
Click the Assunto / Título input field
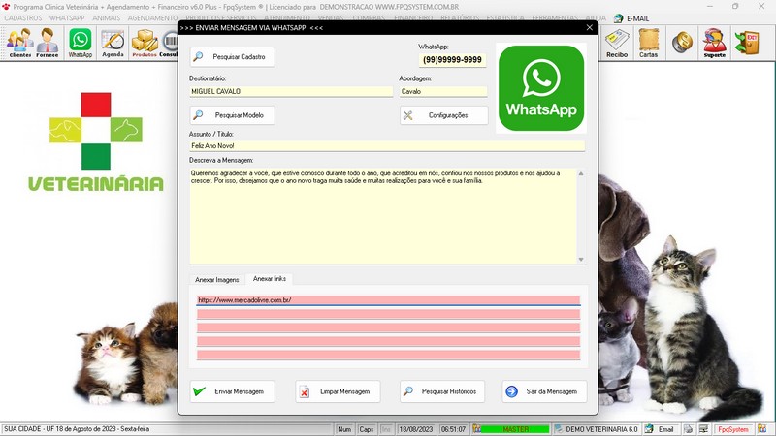pos(387,145)
